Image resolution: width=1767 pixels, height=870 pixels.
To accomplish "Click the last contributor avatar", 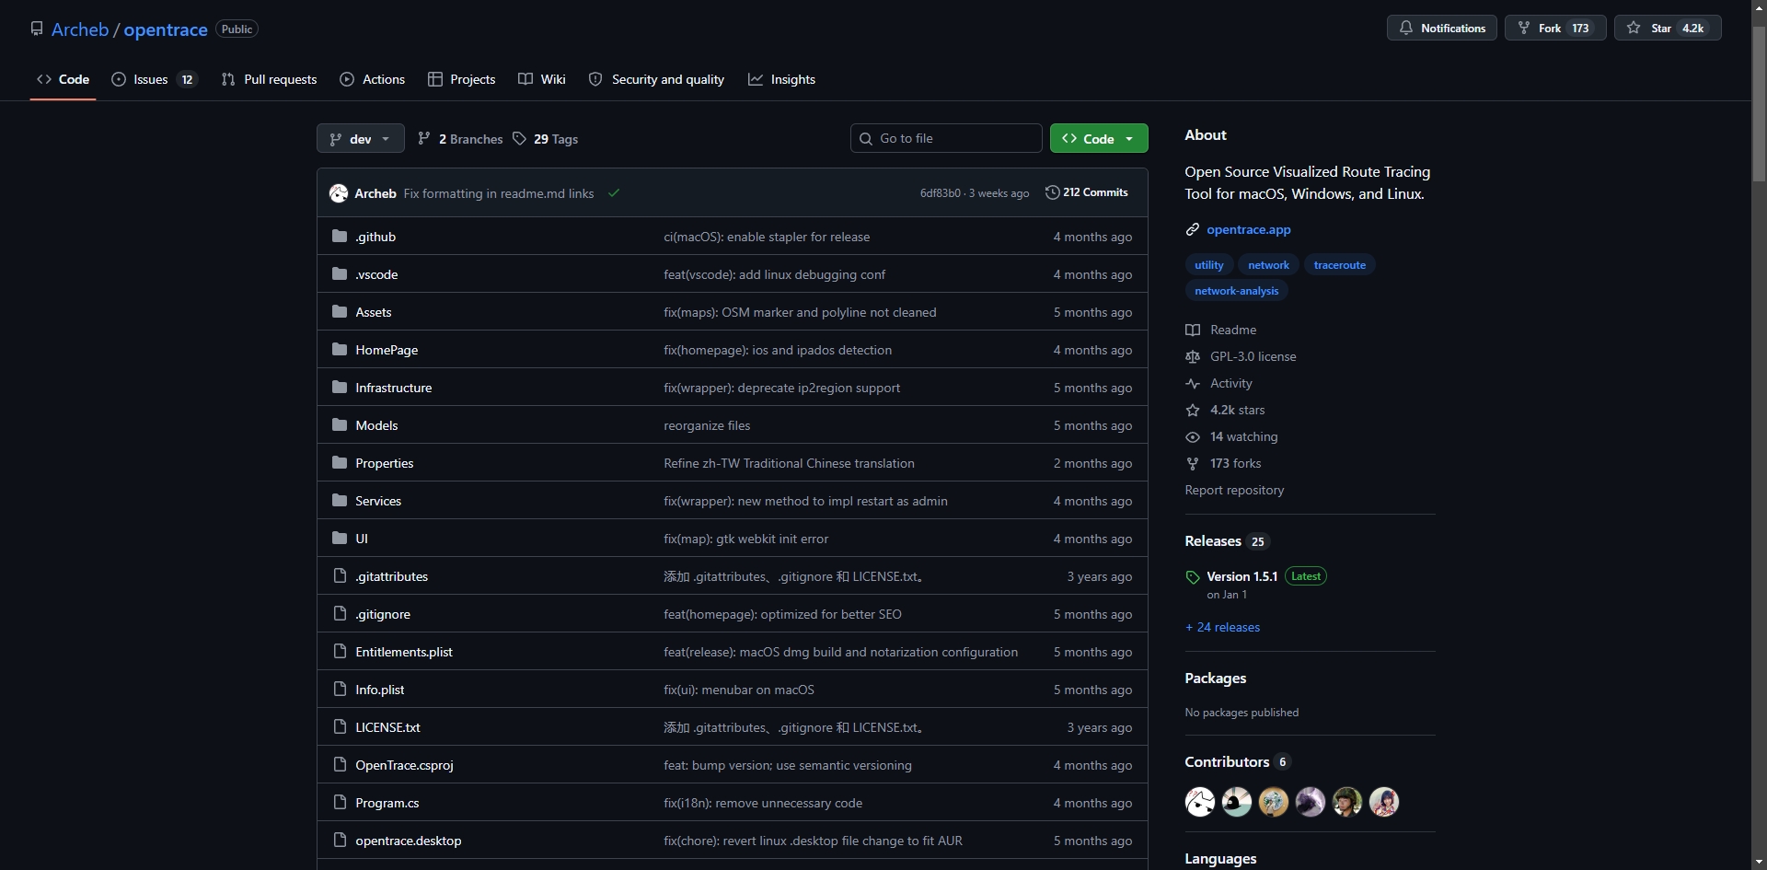I will coord(1384,802).
